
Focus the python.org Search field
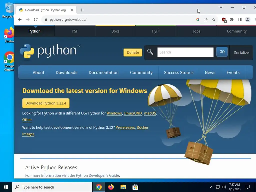185,52
